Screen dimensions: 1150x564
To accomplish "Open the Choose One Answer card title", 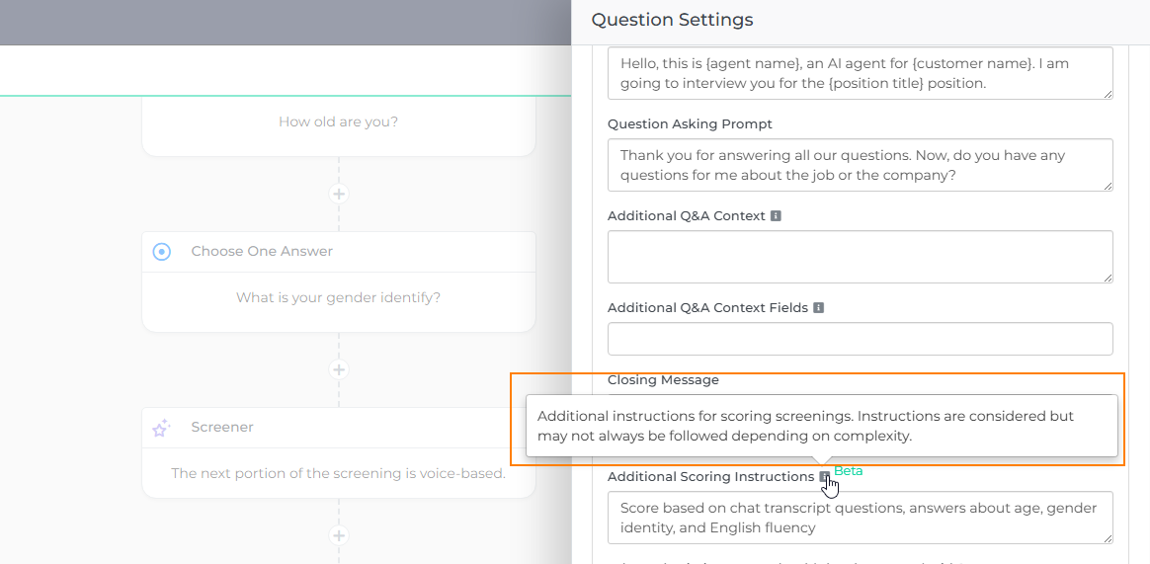I will click(x=262, y=252).
